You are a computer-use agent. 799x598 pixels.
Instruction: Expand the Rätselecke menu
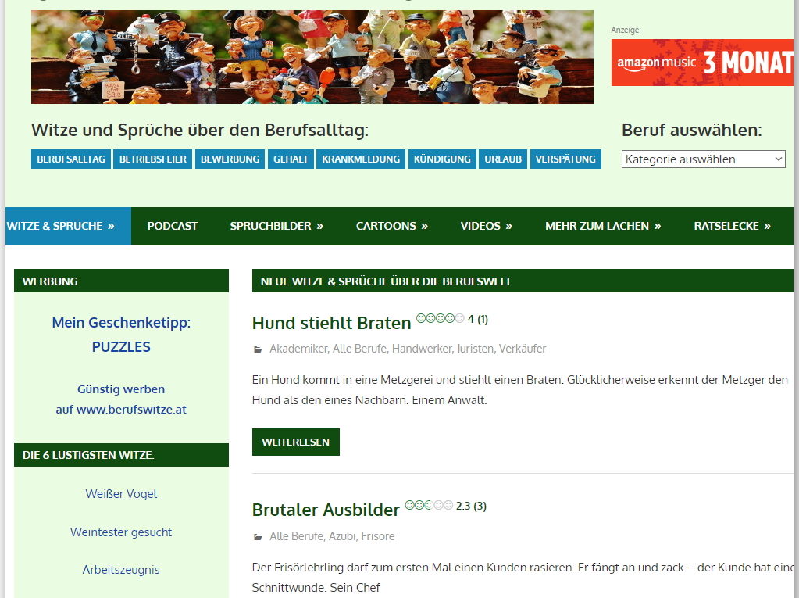click(733, 227)
